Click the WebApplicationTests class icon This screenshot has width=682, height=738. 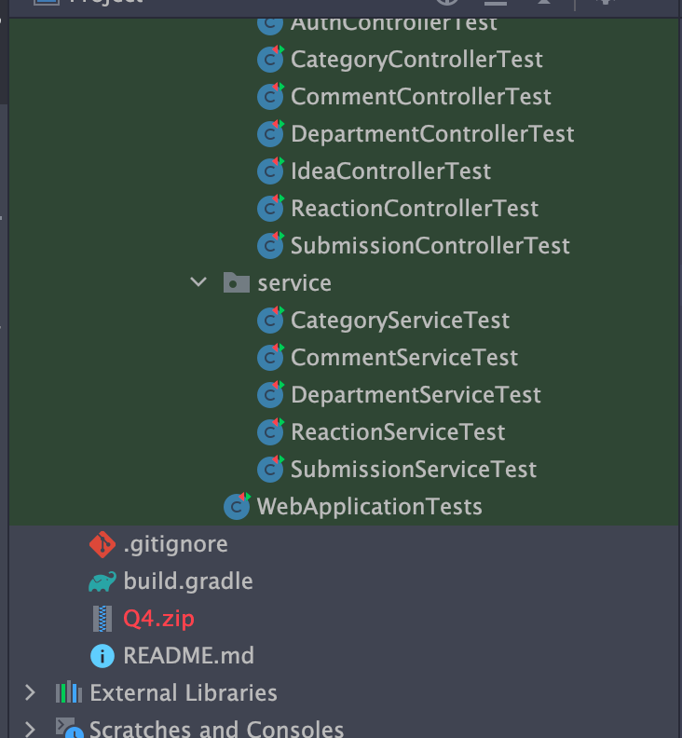[238, 507]
